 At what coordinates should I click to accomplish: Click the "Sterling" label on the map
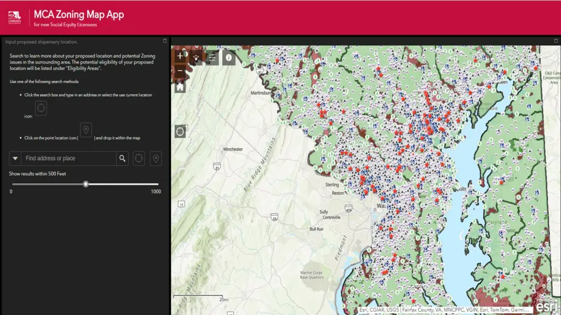[x=332, y=185]
